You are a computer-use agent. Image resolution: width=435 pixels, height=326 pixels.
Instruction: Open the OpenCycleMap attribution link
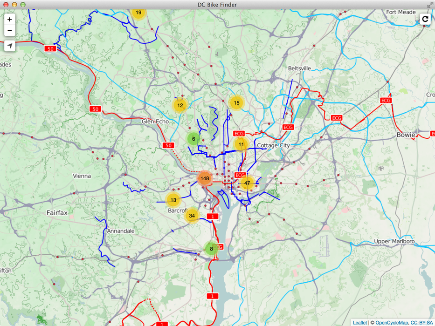point(391,322)
